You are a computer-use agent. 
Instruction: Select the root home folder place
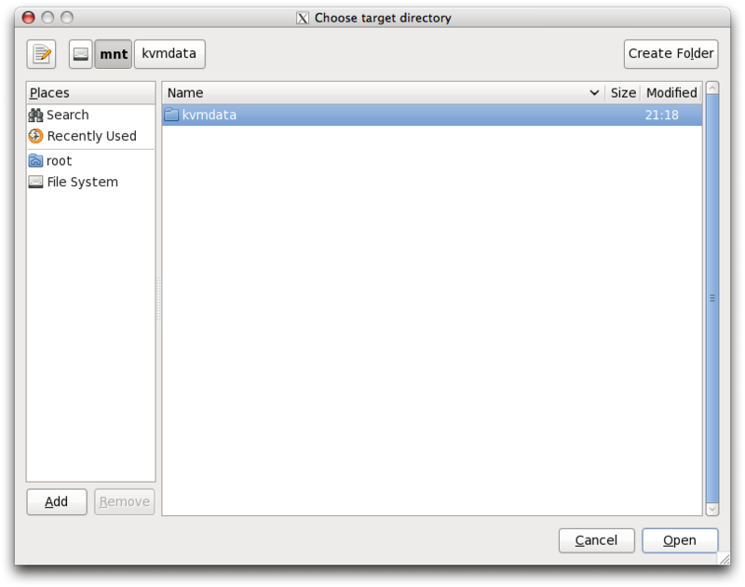(90, 160)
